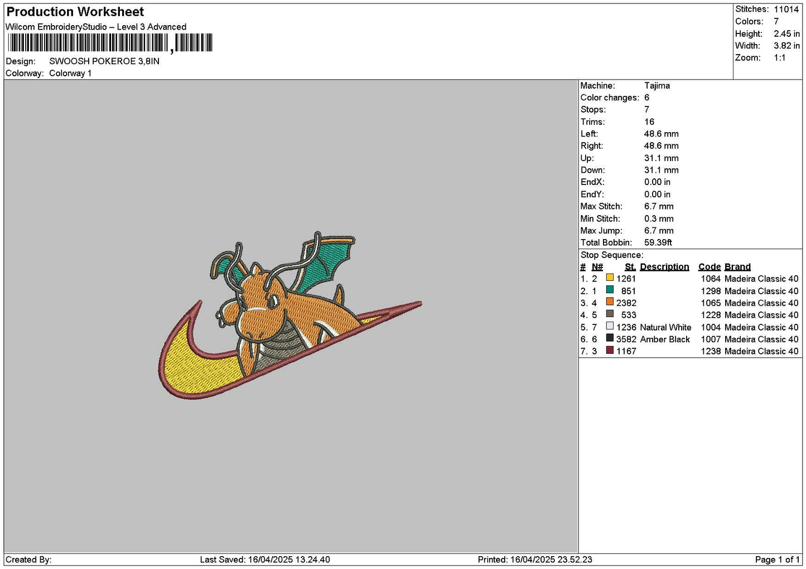The width and height of the screenshot is (806, 569).
Task: Click the Amber Black description
Action: [665, 339]
